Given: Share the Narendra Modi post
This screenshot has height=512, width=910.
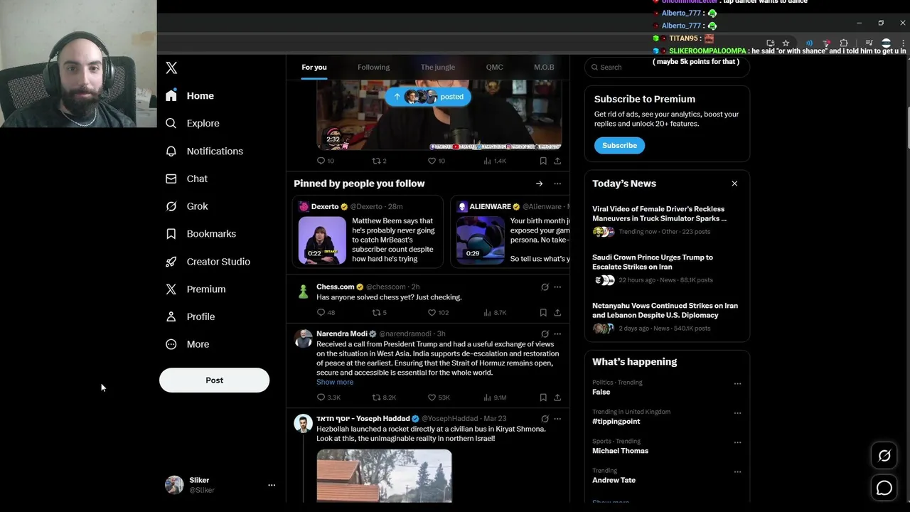Looking at the screenshot, I should tap(557, 398).
